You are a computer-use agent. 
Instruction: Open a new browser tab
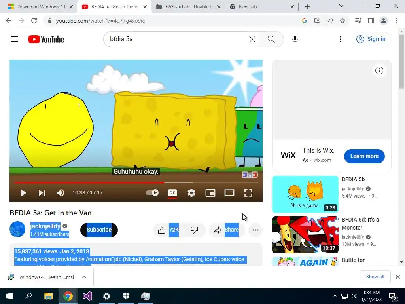(307, 7)
